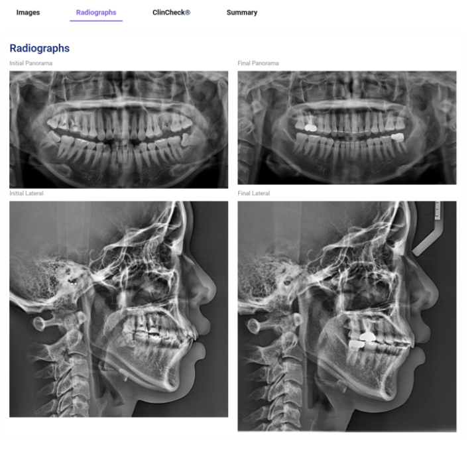Click the Initial Lateral caption text
The width and height of the screenshot is (476, 464).
(27, 194)
